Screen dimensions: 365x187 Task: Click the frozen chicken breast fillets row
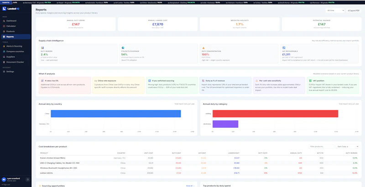(x=198, y=158)
